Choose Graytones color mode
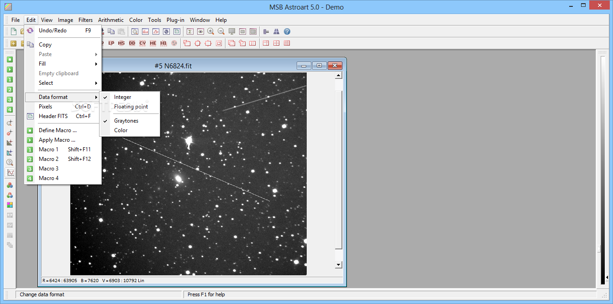Viewport: 613px width, 304px height. [x=130, y=121]
